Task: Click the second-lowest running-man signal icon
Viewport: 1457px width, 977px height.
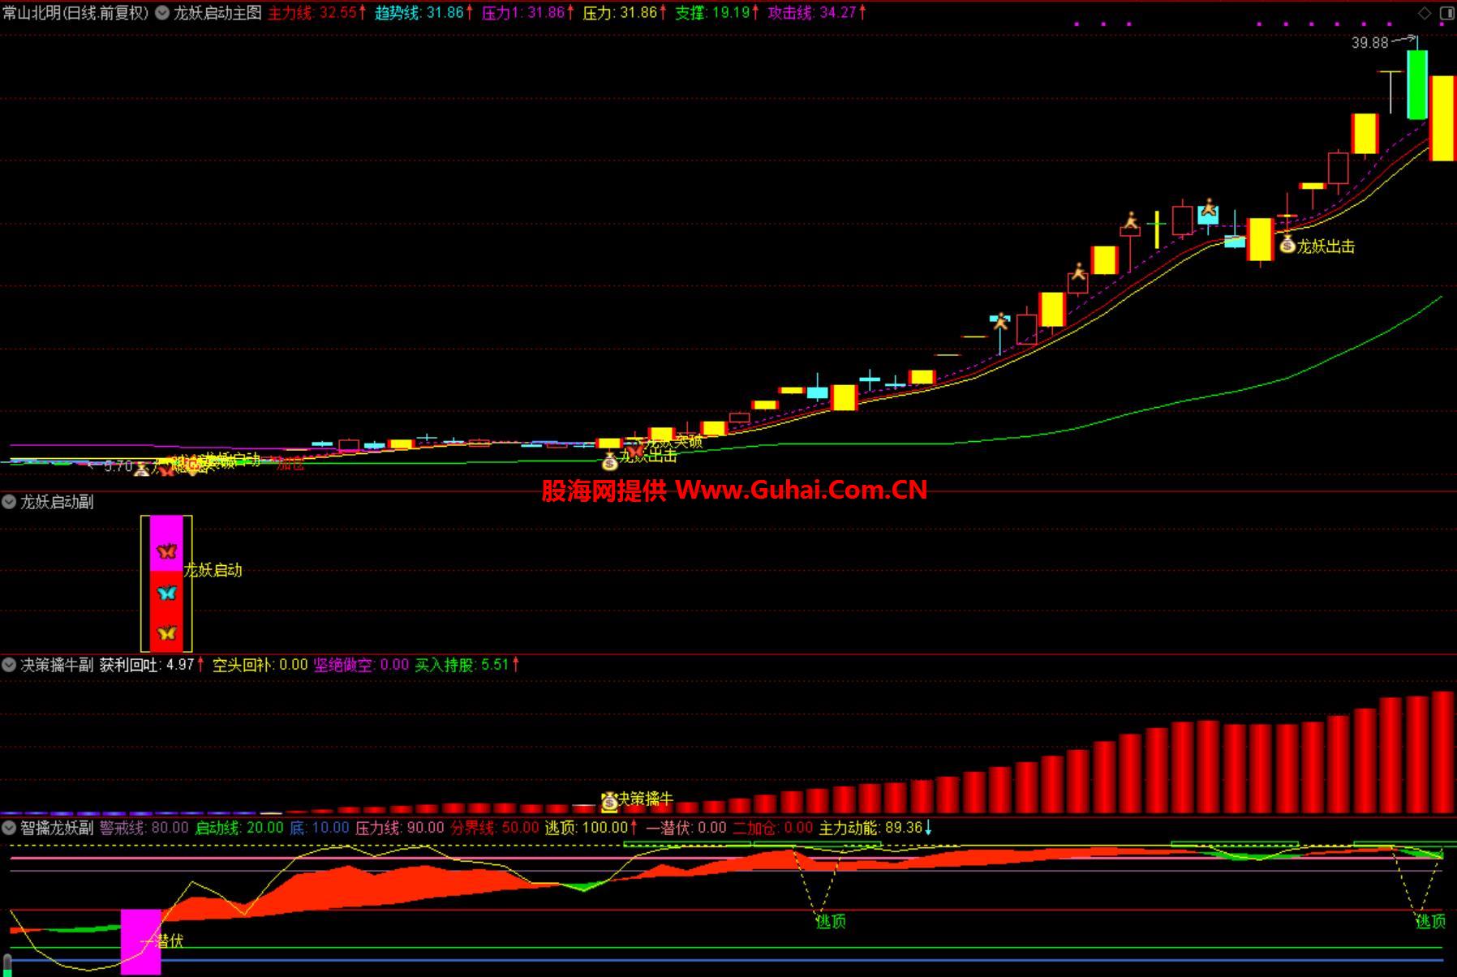Action: click(x=1078, y=272)
